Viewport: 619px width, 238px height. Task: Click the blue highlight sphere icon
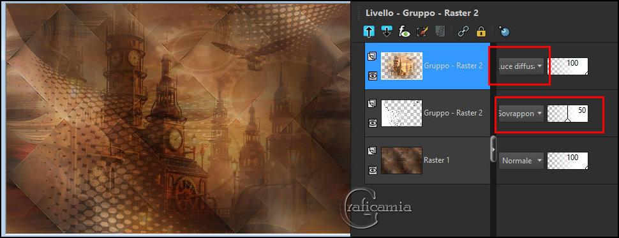point(504,31)
